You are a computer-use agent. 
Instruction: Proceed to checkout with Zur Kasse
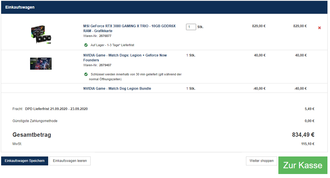[303, 165]
